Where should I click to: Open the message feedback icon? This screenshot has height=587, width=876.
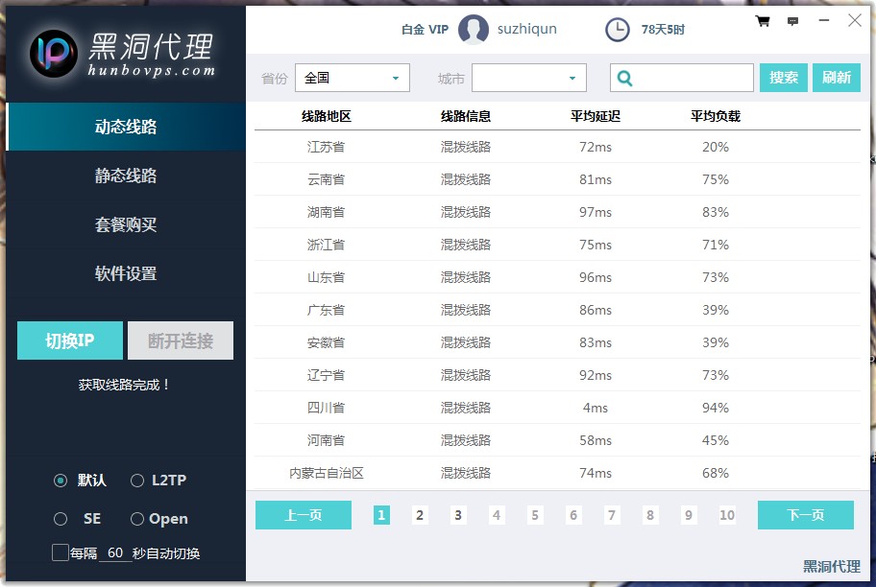792,21
